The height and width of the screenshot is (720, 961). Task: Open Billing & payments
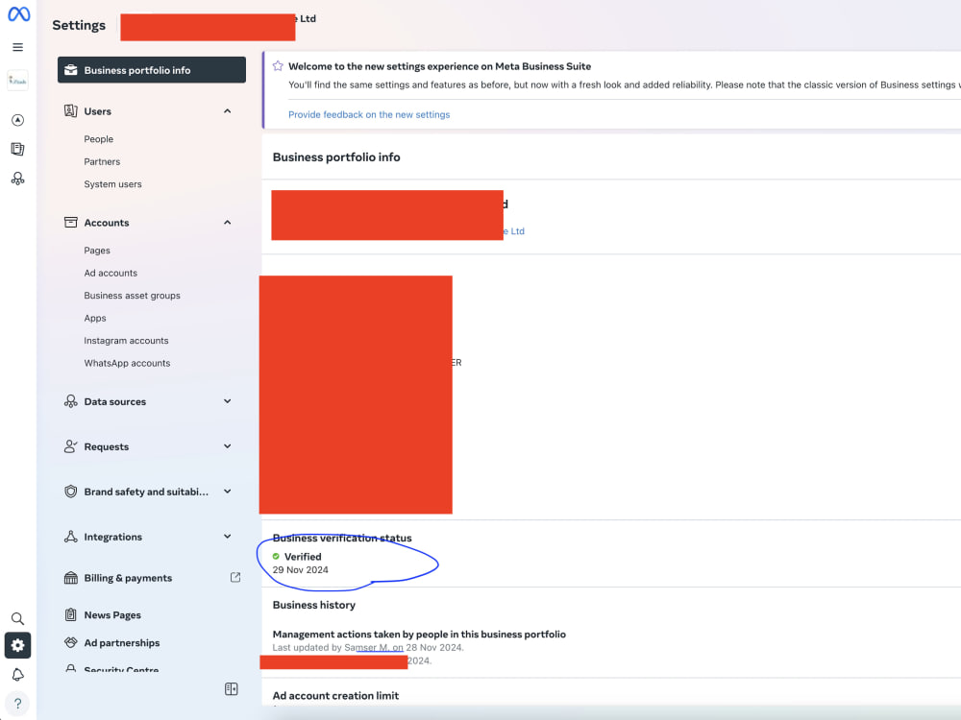(128, 578)
